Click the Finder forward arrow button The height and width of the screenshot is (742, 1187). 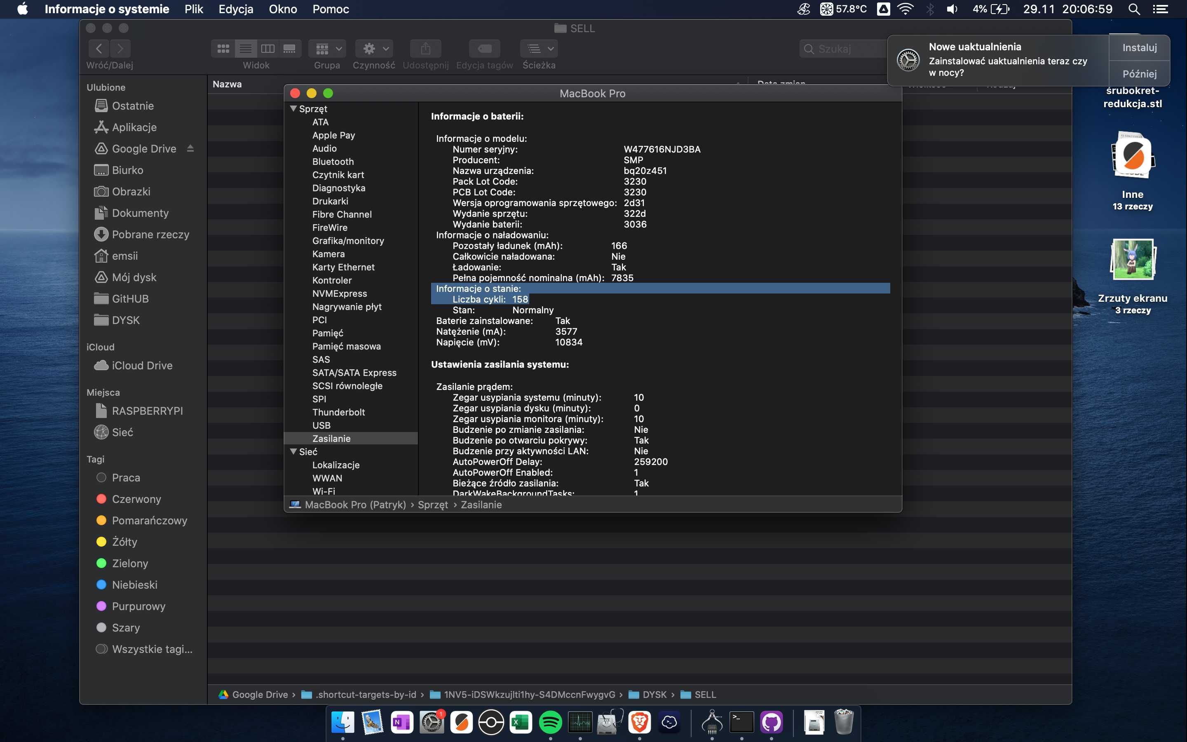pyautogui.click(x=121, y=49)
